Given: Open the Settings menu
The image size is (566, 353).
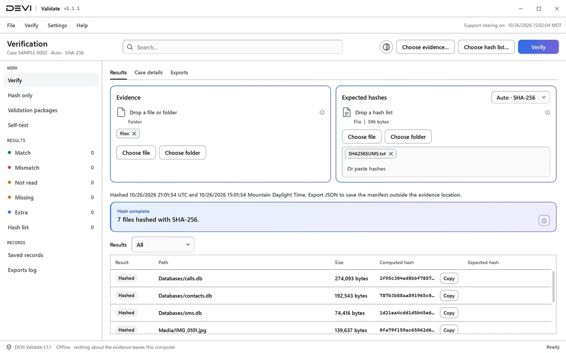Looking at the screenshot, I should (57, 26).
